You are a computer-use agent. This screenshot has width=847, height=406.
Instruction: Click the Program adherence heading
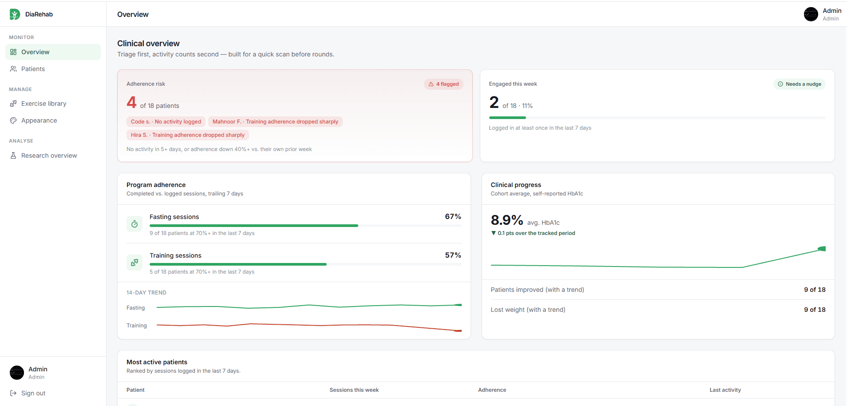[156, 185]
